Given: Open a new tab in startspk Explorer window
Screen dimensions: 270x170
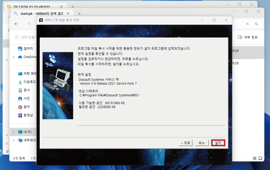Looking at the screenshot, I should [79, 14].
